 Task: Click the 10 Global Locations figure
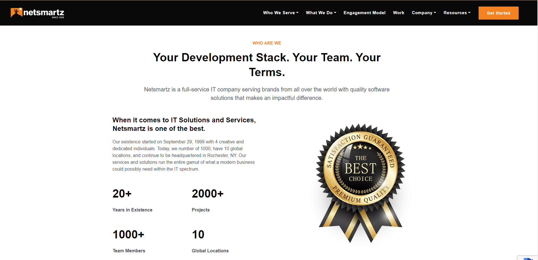pos(198,234)
